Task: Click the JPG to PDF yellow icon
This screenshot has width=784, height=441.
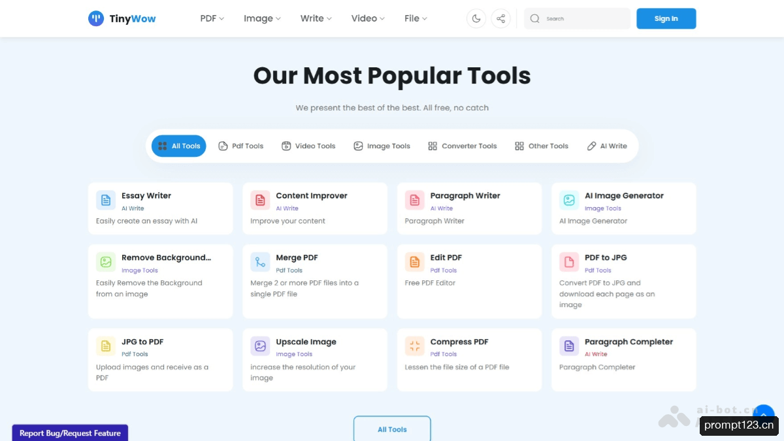Action: point(106,346)
